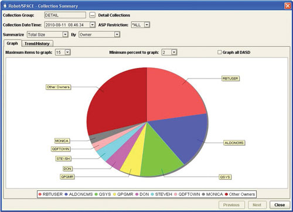
Task: Expand the Maximum items to graph dropdown
Action: tap(67, 52)
